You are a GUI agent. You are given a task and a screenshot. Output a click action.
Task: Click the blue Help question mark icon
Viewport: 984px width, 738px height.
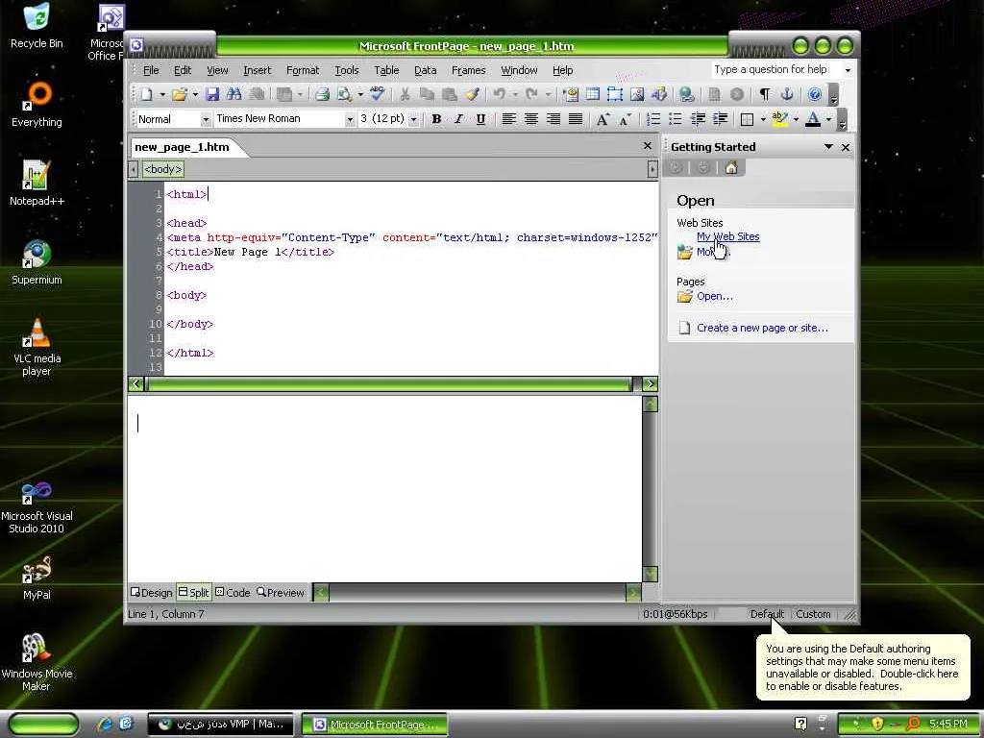click(x=815, y=94)
